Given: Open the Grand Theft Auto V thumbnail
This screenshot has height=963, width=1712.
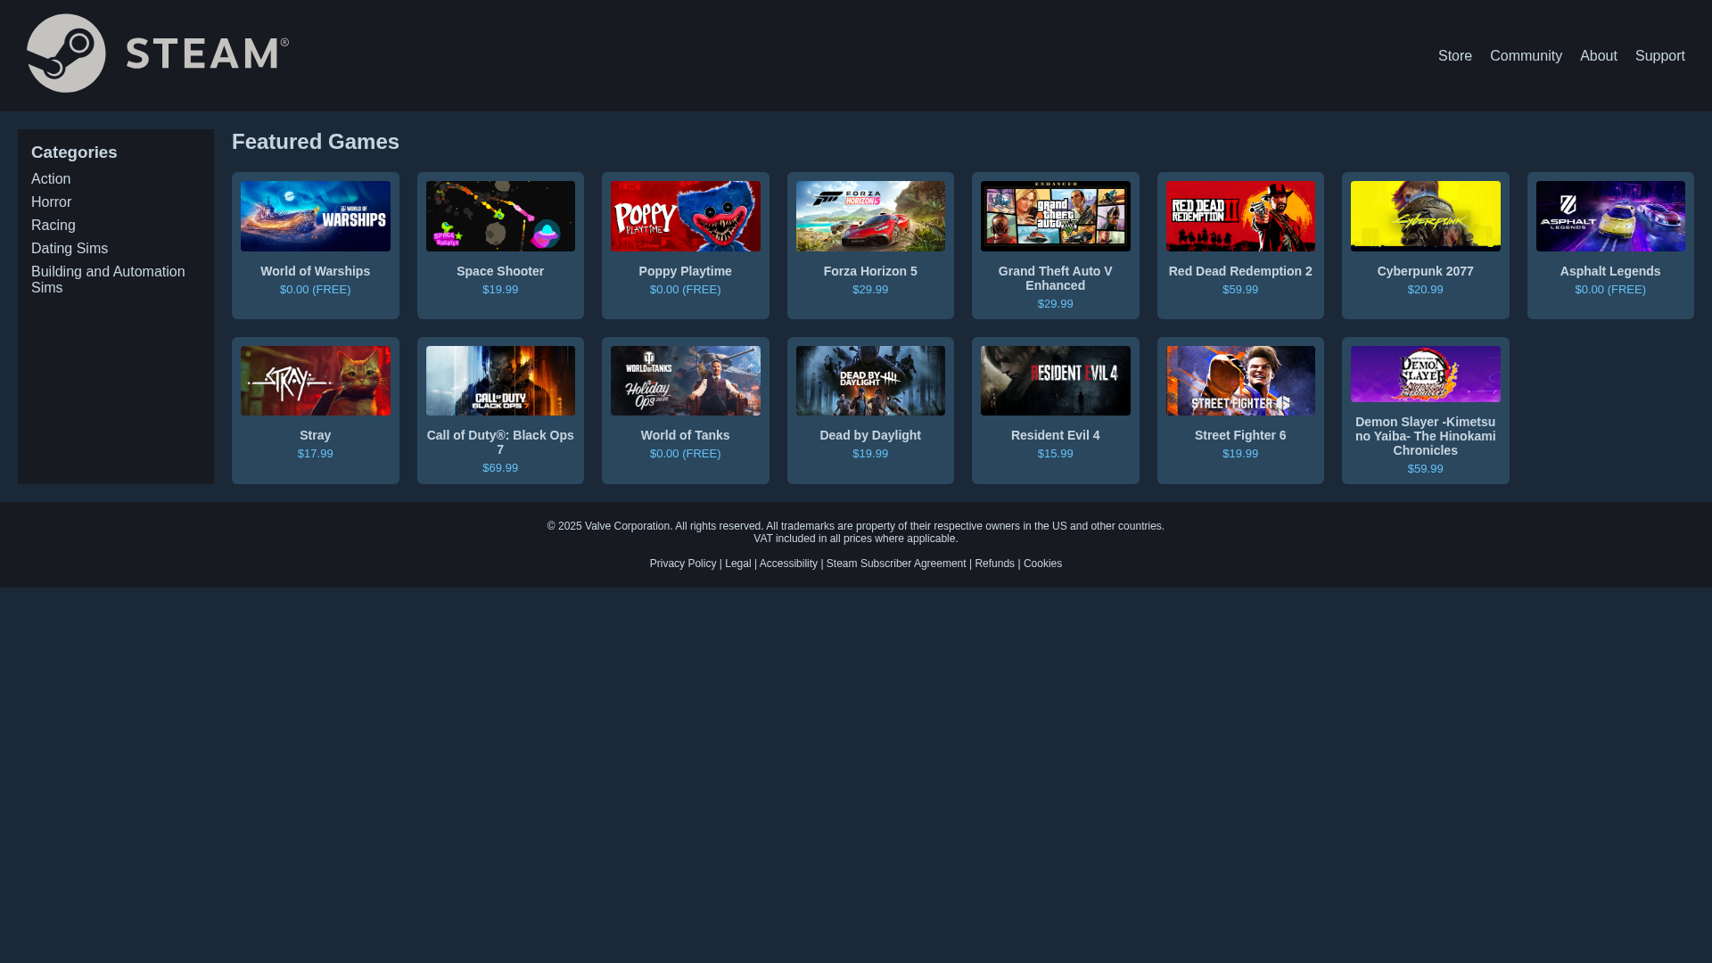Looking at the screenshot, I should [x=1055, y=216].
